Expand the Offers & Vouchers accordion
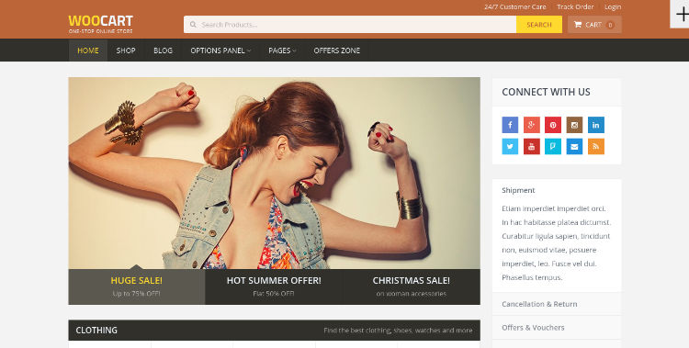 [557, 328]
